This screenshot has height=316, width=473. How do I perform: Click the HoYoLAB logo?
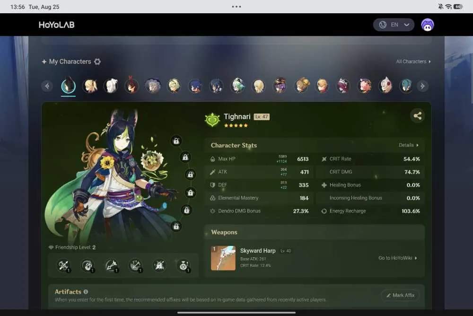(56, 25)
